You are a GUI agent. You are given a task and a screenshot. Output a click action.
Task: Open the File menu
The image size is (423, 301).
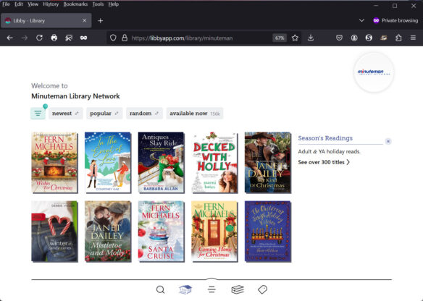pyautogui.click(x=6, y=4)
